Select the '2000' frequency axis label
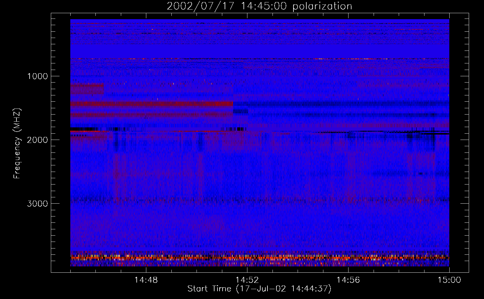The width and height of the screenshot is (484, 299). [37, 140]
